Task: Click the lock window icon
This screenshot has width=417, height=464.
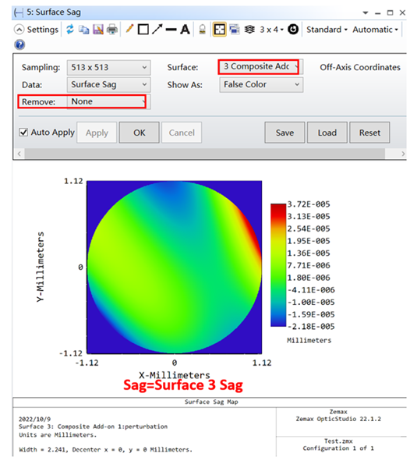Action: tap(203, 30)
